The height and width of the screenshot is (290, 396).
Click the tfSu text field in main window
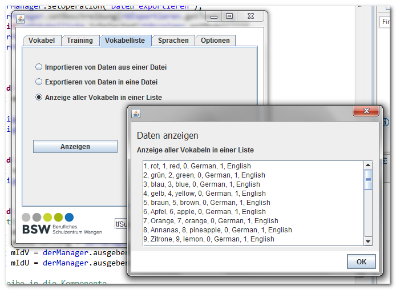point(121,224)
